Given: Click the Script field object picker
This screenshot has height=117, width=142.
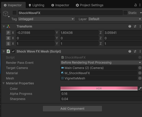Looking at the screenshot, I should (140, 57).
